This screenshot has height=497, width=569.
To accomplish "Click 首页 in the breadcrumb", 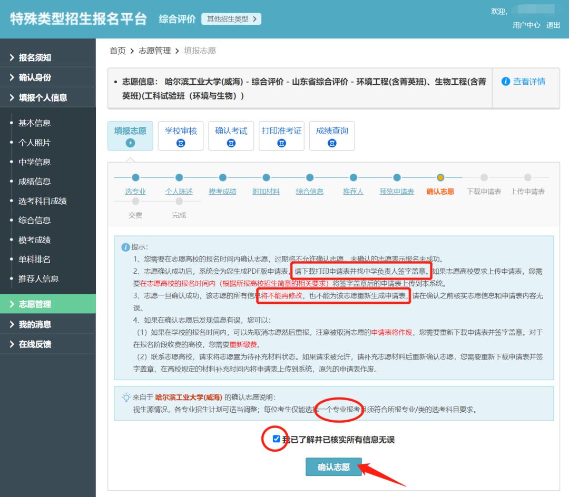I will 117,51.
